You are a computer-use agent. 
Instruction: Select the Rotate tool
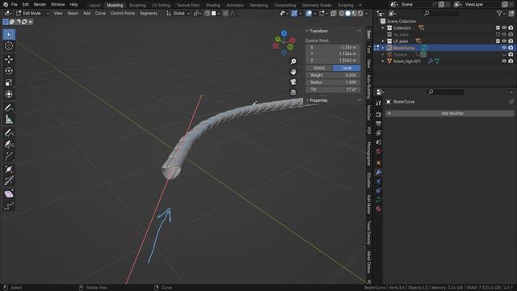click(x=9, y=70)
